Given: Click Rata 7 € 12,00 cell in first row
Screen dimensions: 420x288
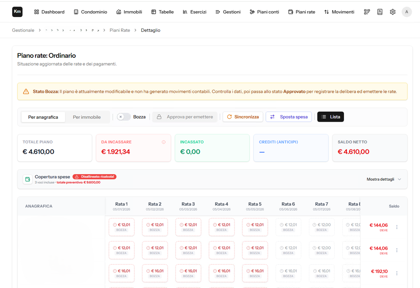Looking at the screenshot, I should coord(322,227).
